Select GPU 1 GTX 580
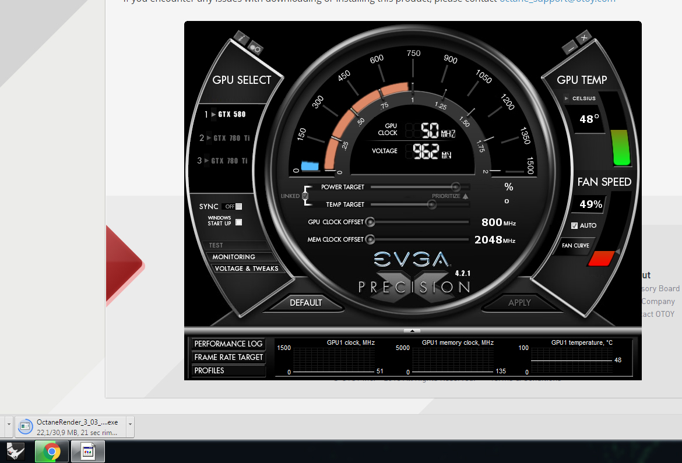Screen dimensions: 682x463 (226, 114)
